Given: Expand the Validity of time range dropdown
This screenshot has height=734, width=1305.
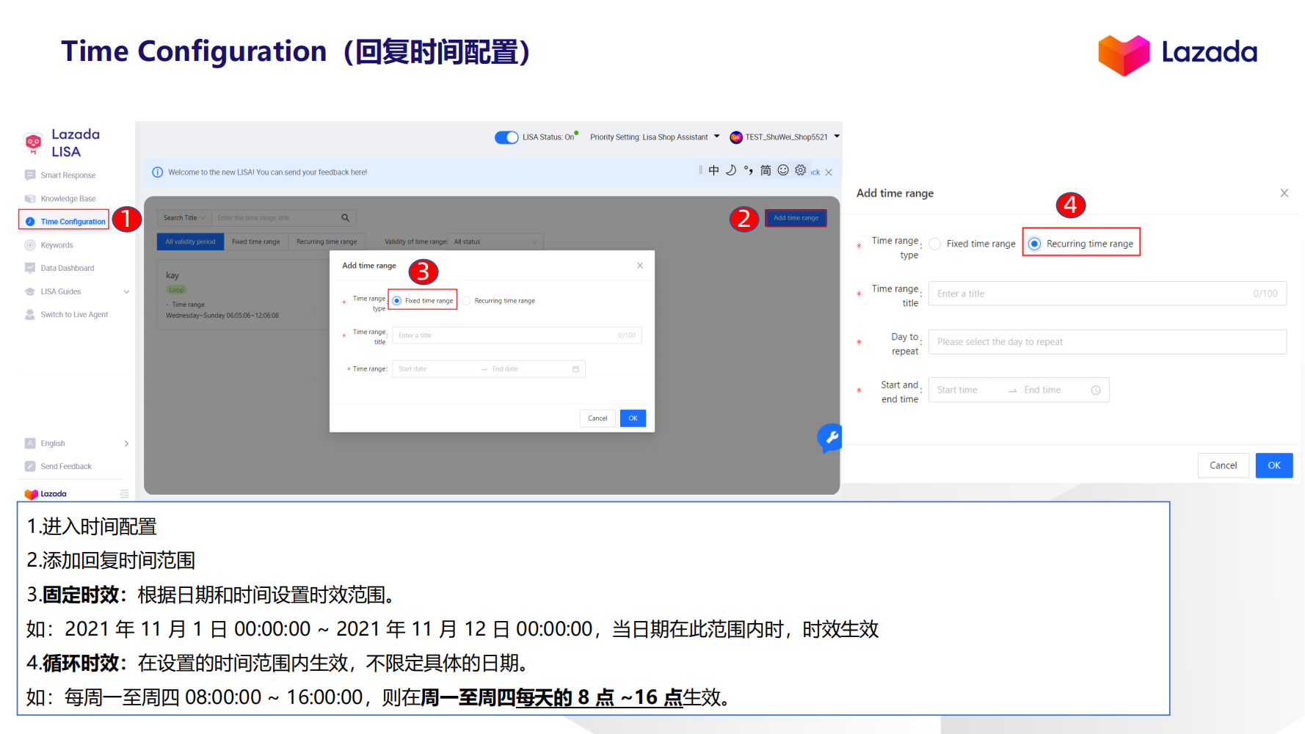Looking at the screenshot, I should (x=495, y=241).
